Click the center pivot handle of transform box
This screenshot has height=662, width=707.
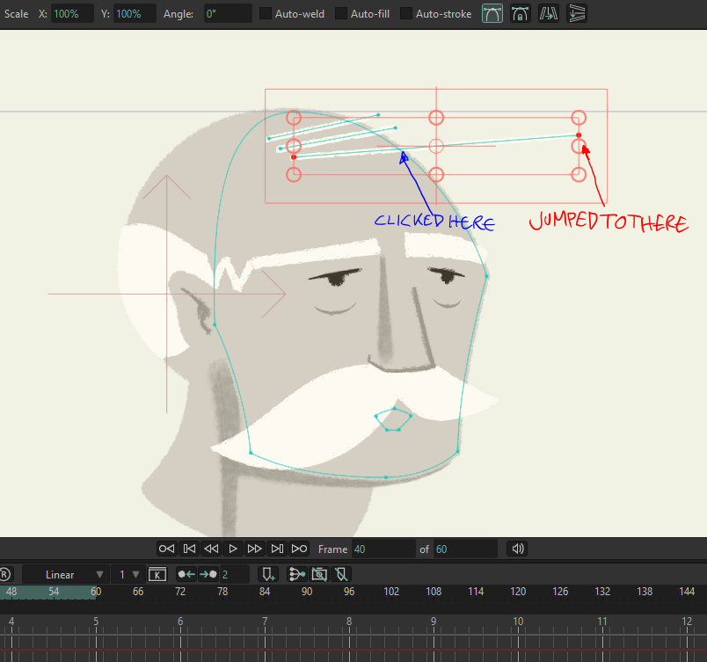pyautogui.click(x=436, y=146)
